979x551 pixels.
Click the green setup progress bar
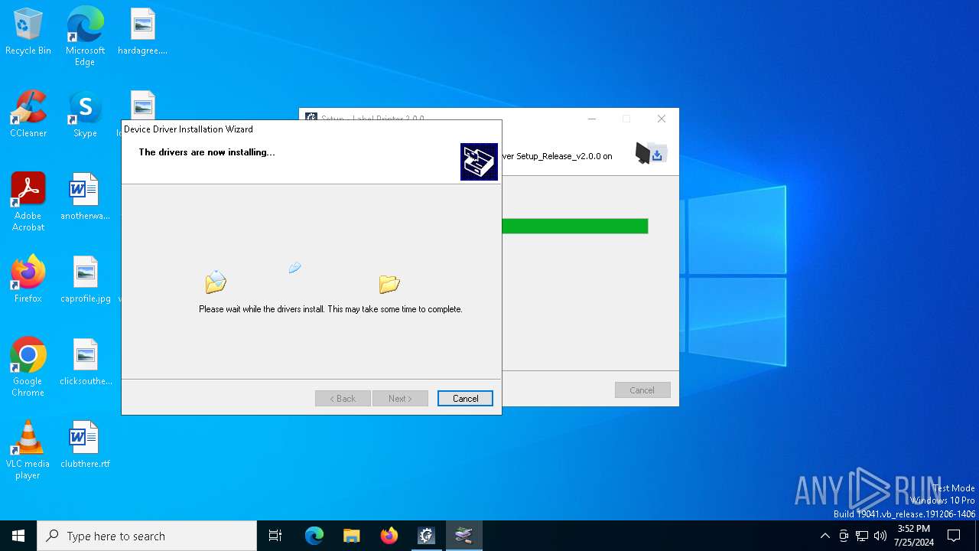[x=575, y=226]
